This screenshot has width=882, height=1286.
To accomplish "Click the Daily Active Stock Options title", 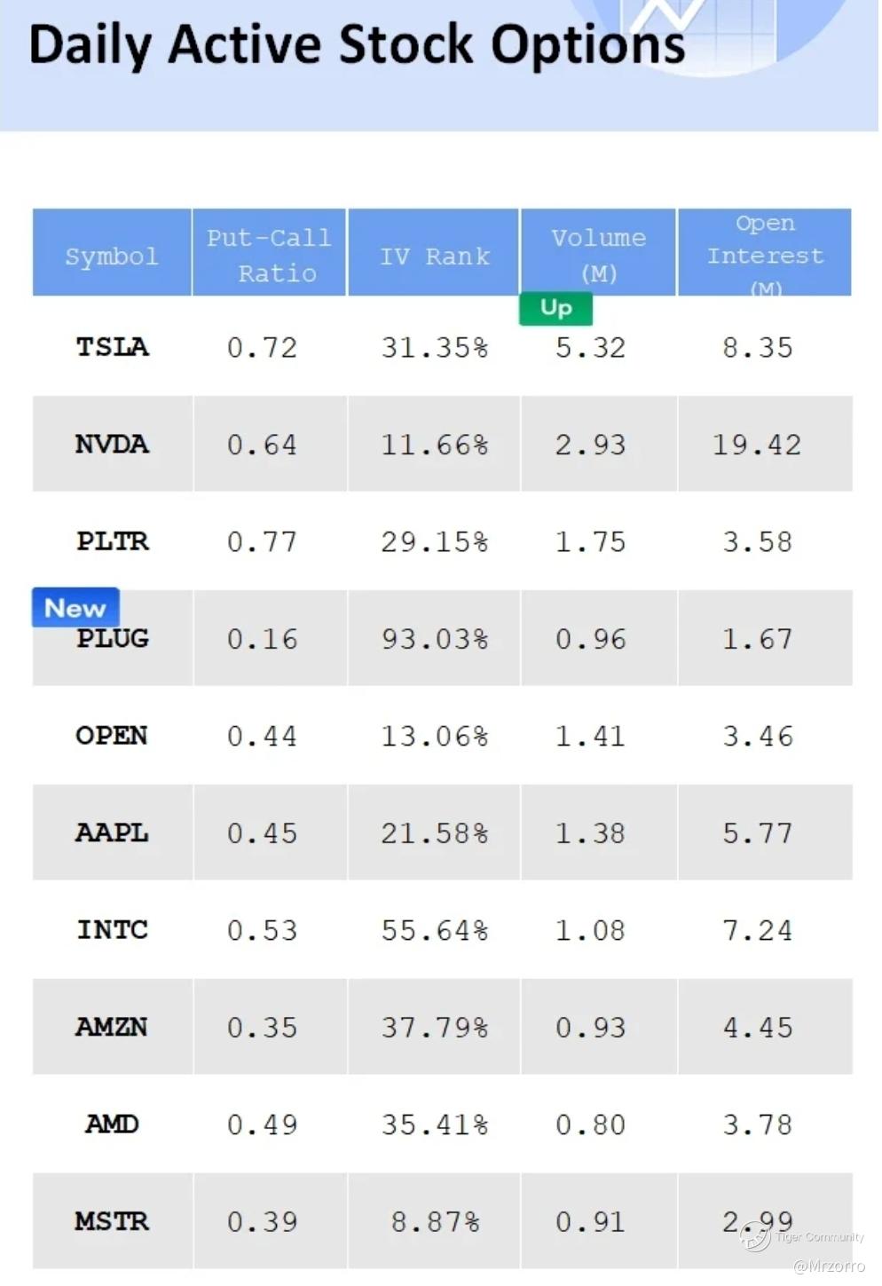I will (x=357, y=44).
